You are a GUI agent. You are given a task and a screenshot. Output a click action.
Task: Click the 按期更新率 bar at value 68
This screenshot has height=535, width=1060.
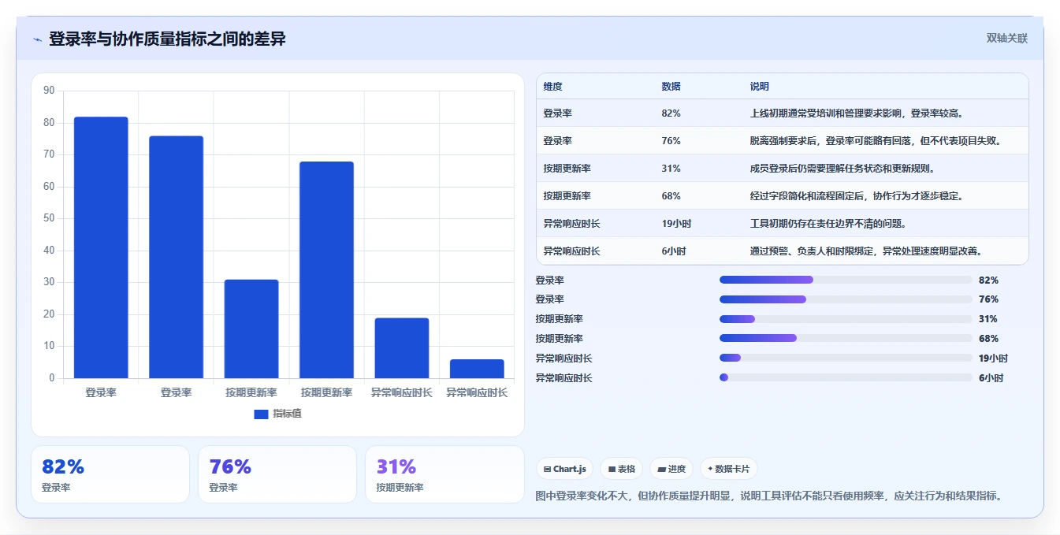point(326,269)
